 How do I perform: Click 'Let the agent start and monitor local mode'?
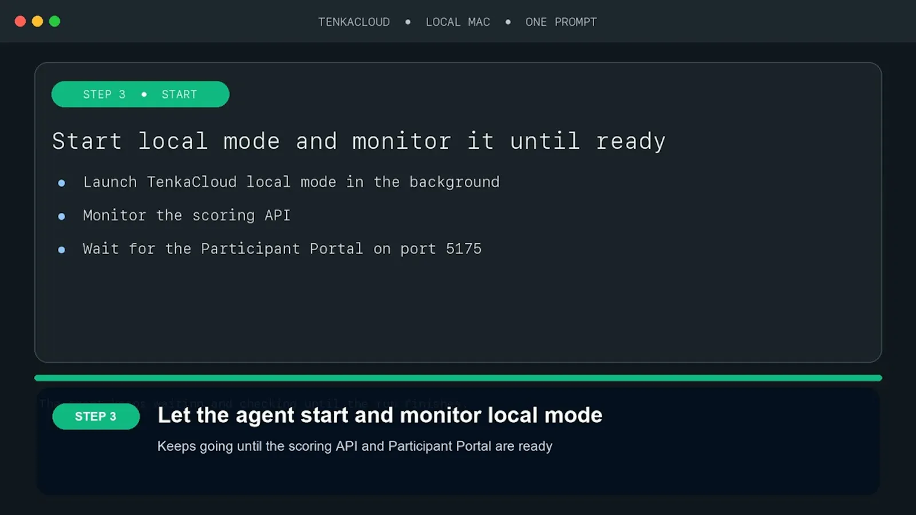(x=380, y=415)
